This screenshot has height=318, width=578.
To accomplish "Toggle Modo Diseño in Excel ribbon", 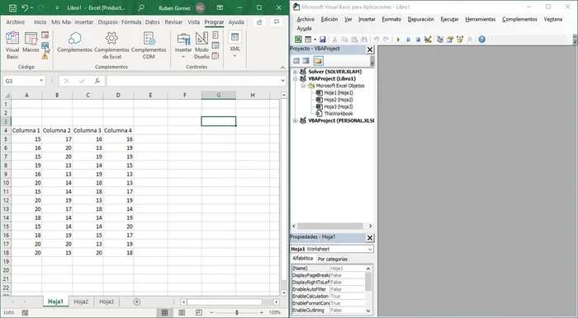I will [201, 45].
